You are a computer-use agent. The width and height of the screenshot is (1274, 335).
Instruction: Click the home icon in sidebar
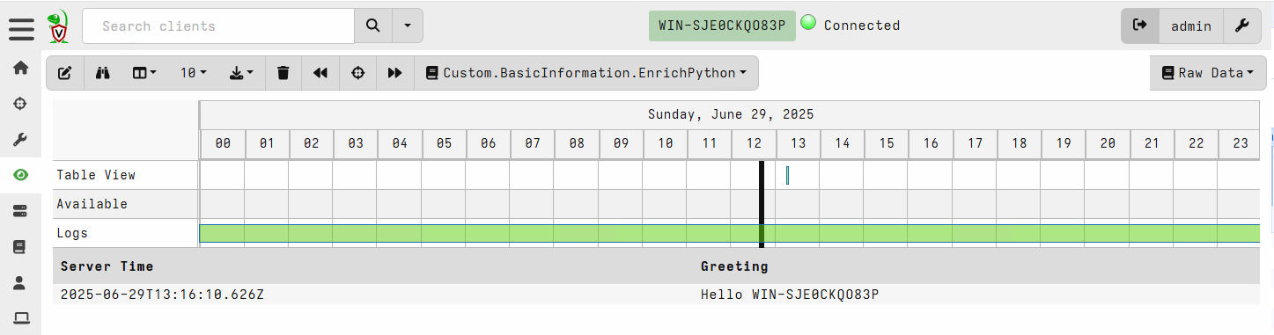tap(20, 68)
